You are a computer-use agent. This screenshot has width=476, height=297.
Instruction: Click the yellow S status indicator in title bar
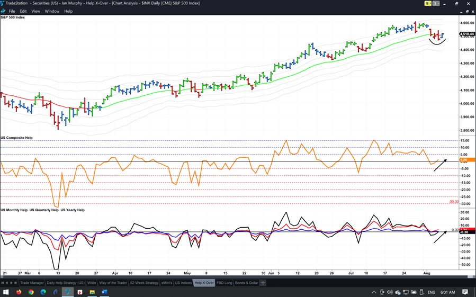pyautogui.click(x=427, y=4)
